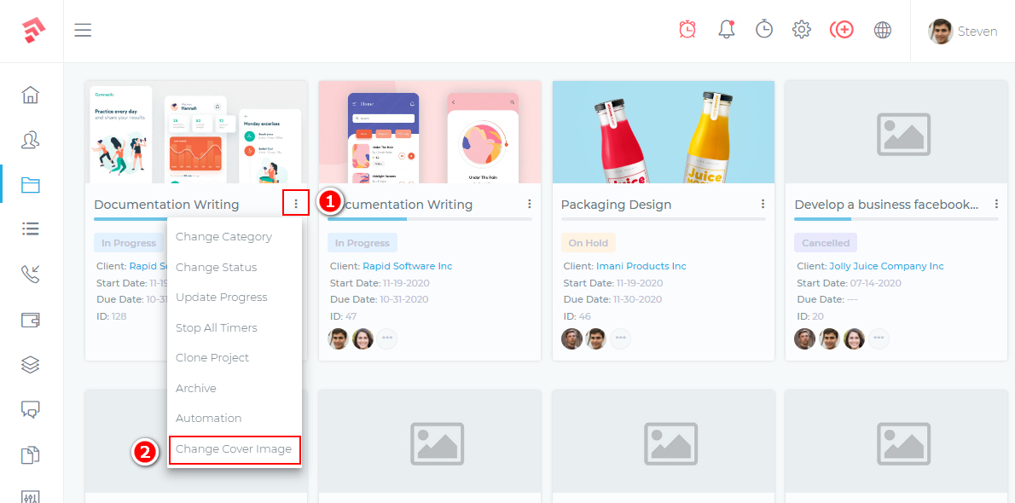The width and height of the screenshot is (1015, 503).
Task: Open the Projects folder icon in sidebar
Action: point(31,185)
